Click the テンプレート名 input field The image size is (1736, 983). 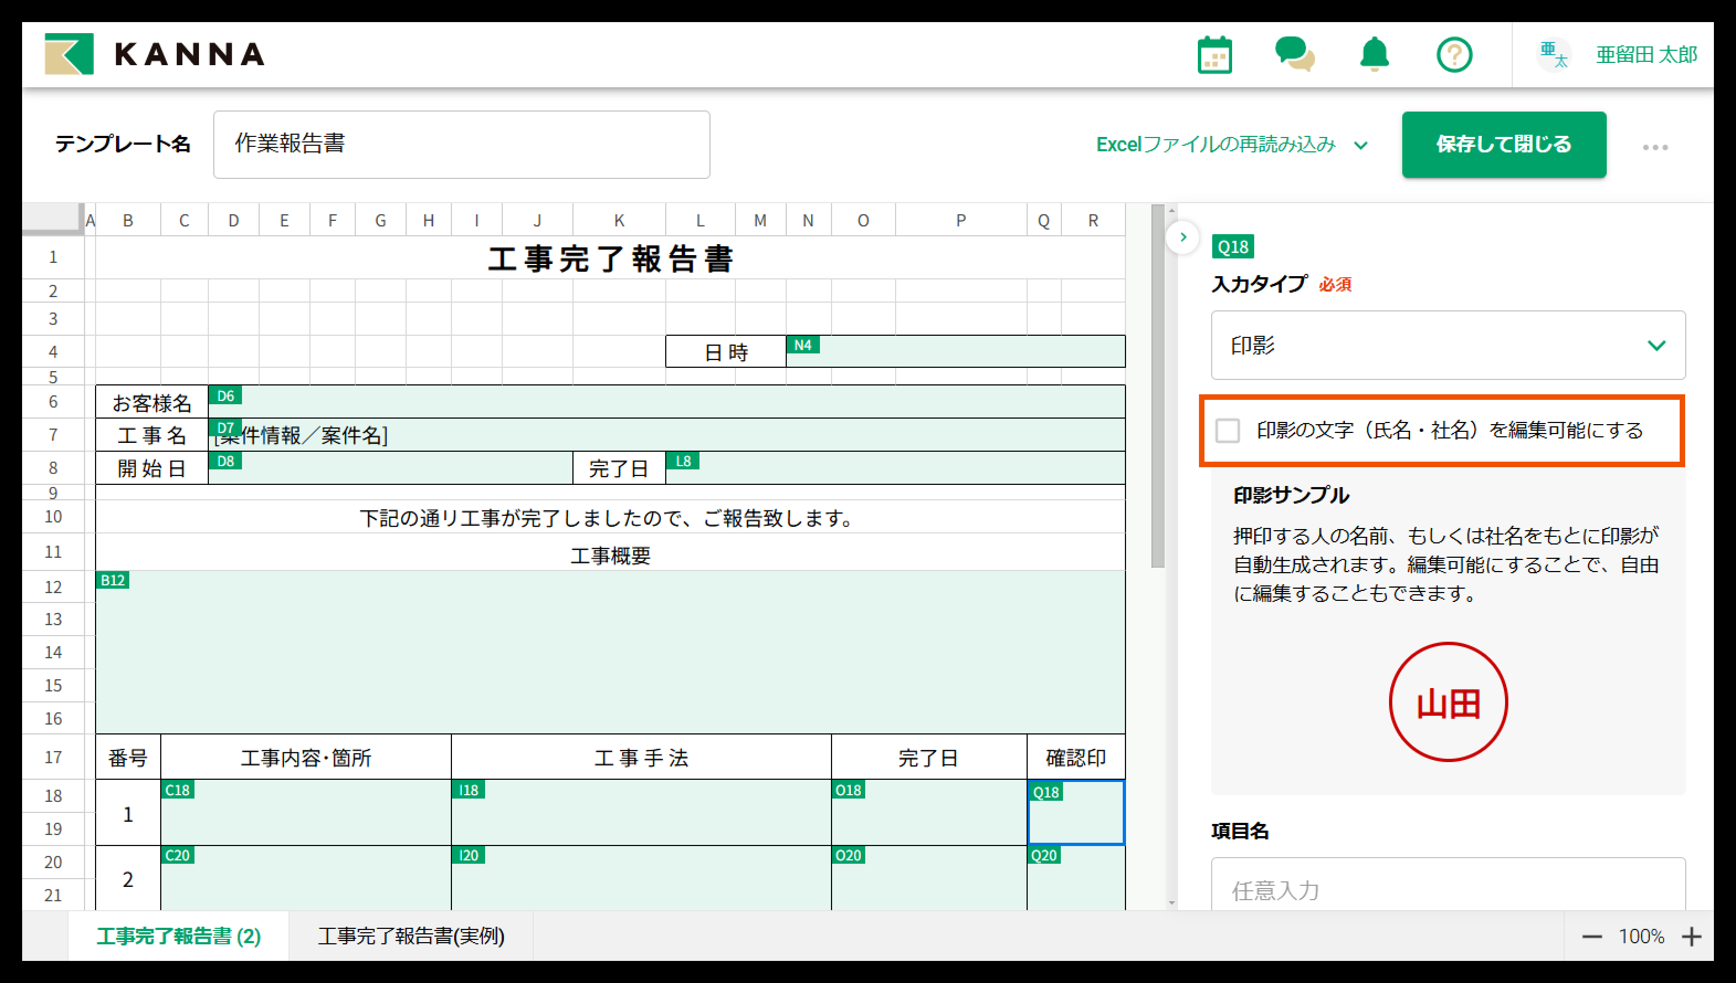(461, 145)
